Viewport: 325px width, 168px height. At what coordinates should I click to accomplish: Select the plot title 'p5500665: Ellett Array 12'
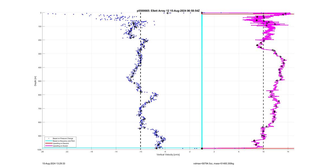[154, 11]
